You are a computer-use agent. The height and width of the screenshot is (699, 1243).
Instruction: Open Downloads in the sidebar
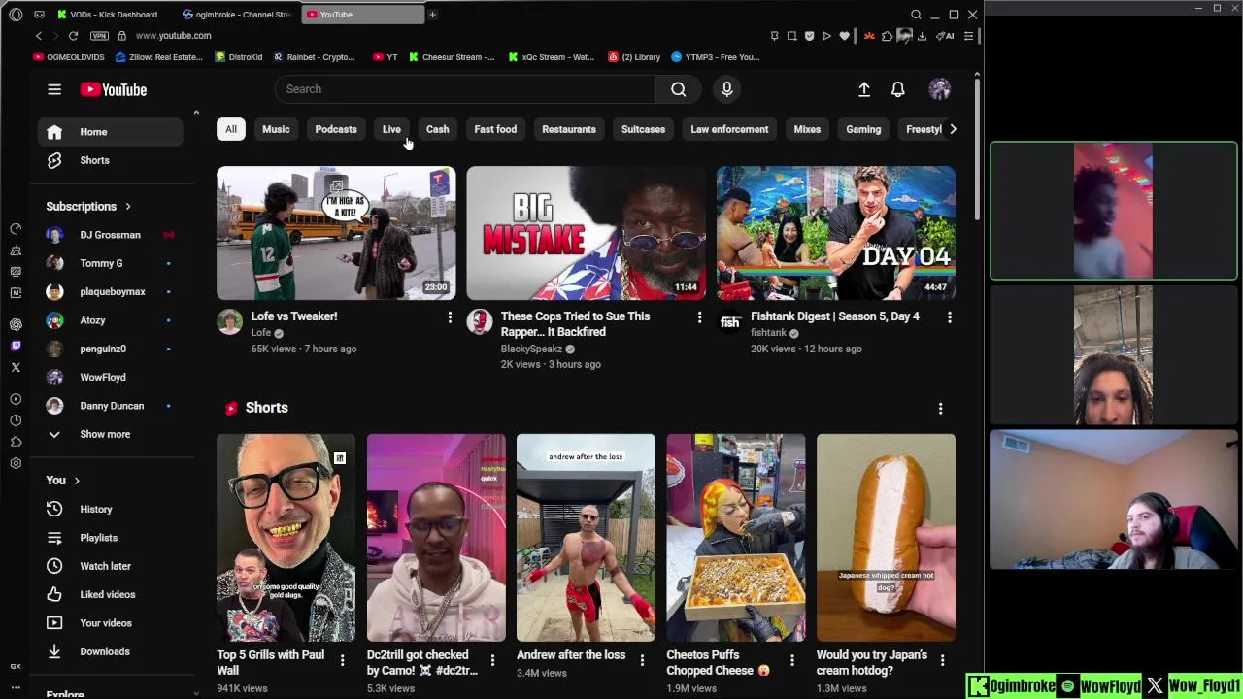pos(110,651)
